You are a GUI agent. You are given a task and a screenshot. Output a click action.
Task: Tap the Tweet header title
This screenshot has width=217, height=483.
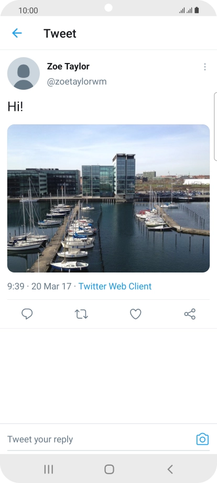point(60,33)
